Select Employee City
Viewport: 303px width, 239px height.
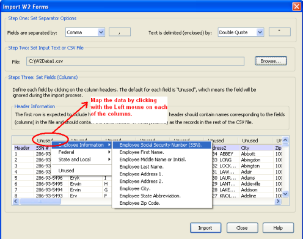tap(162, 188)
